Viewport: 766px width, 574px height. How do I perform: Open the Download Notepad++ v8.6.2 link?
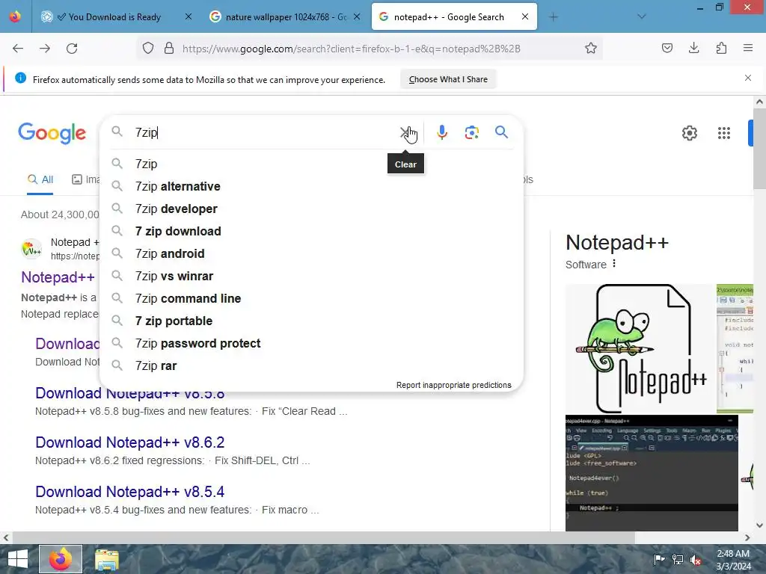point(129,442)
